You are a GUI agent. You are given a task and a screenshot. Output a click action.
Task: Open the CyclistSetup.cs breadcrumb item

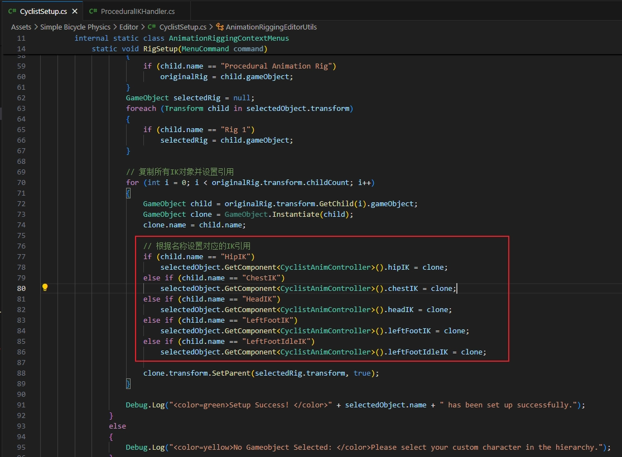183,27
